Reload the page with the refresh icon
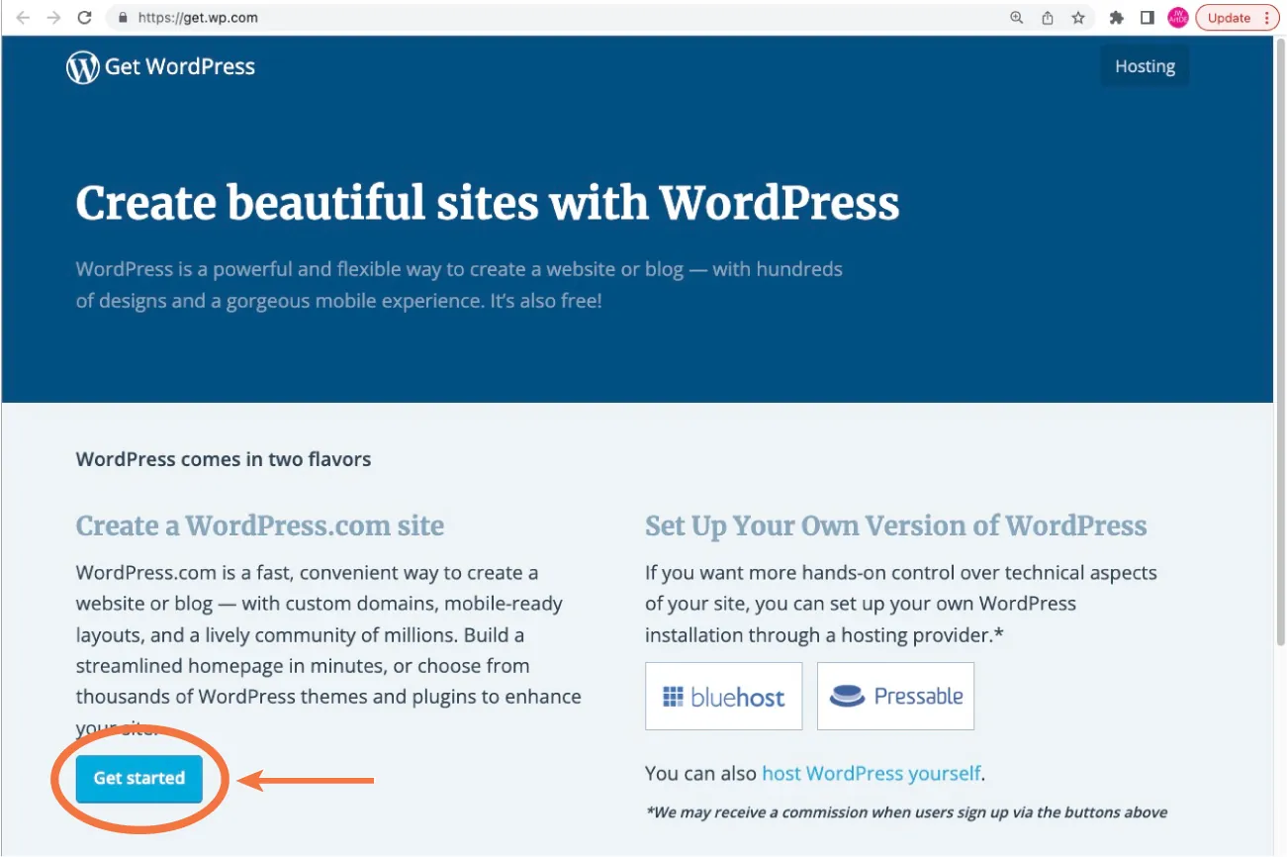This screenshot has width=1287, height=857. [84, 17]
